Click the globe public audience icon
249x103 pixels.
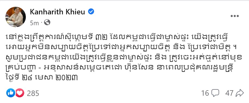pyautogui.click(x=47, y=22)
